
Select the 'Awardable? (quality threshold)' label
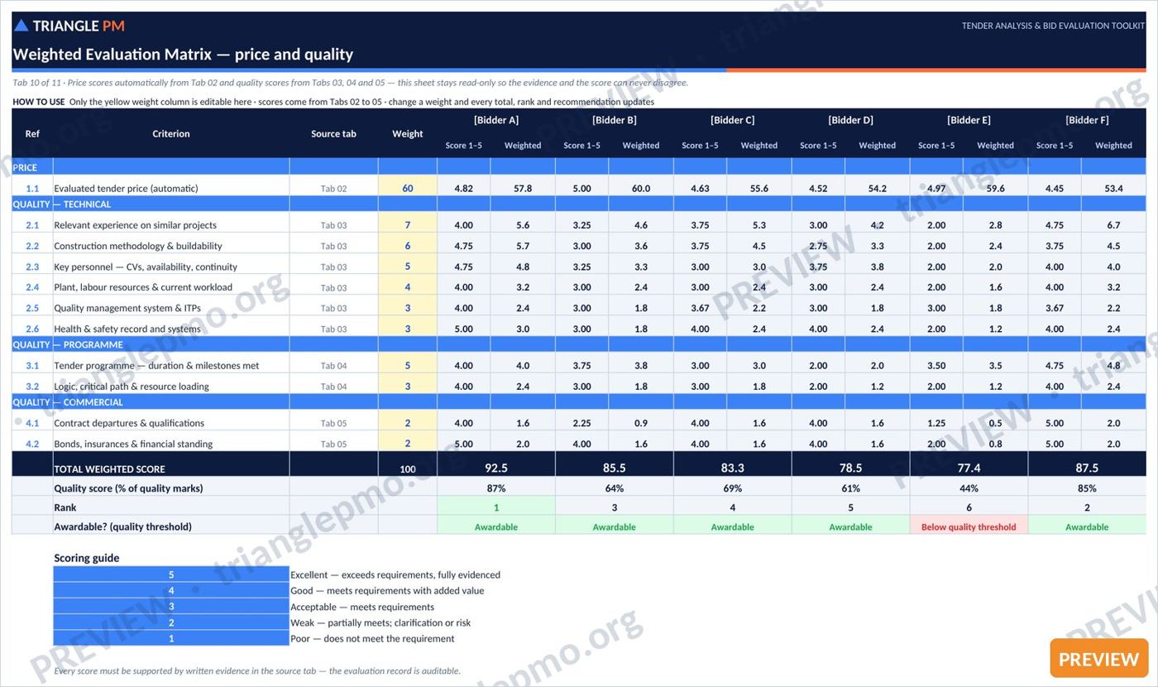tap(122, 526)
